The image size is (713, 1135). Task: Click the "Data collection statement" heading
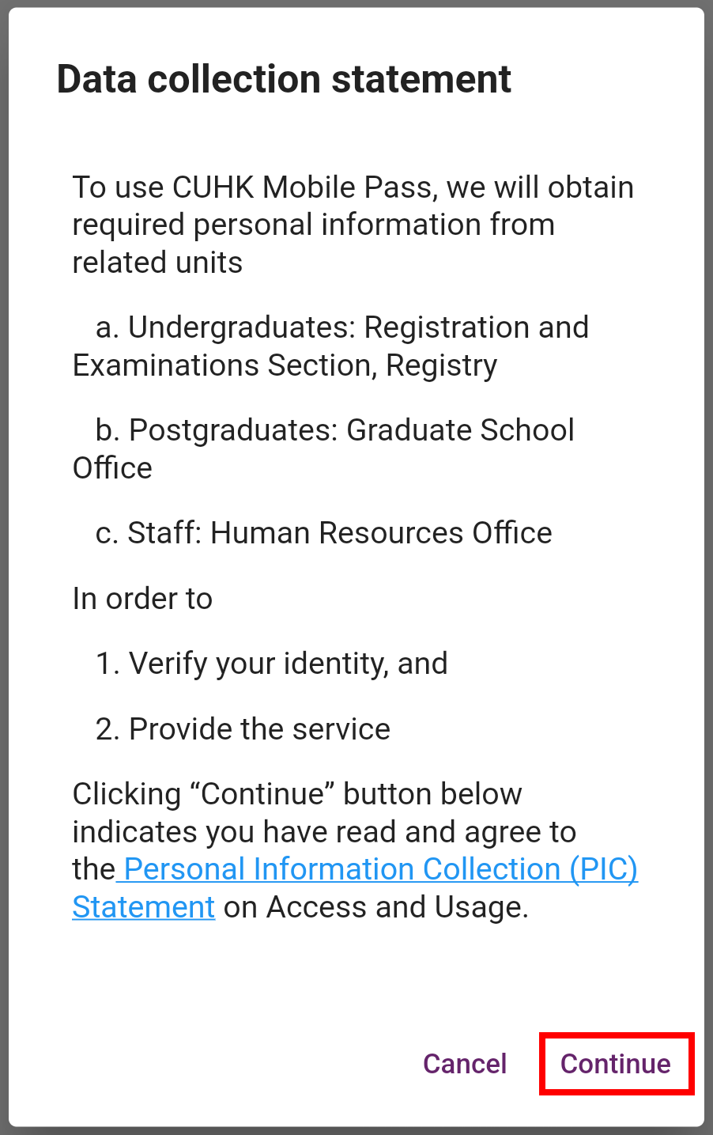(x=284, y=80)
